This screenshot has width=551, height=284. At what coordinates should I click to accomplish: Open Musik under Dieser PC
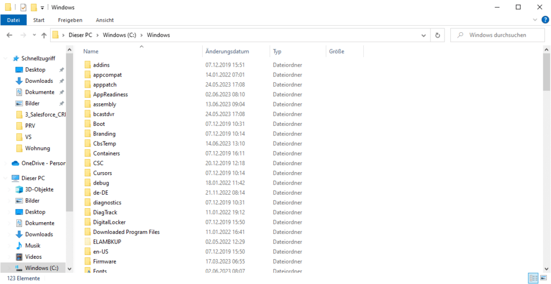coord(33,245)
